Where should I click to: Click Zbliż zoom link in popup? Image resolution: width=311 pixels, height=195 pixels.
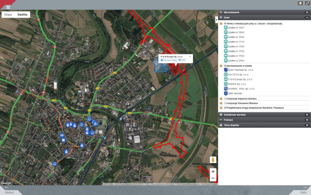tap(182, 60)
